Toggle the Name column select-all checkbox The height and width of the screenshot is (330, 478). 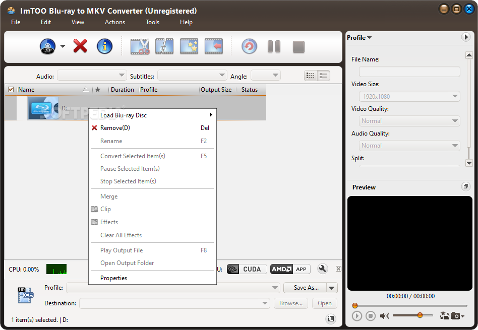tap(11, 90)
